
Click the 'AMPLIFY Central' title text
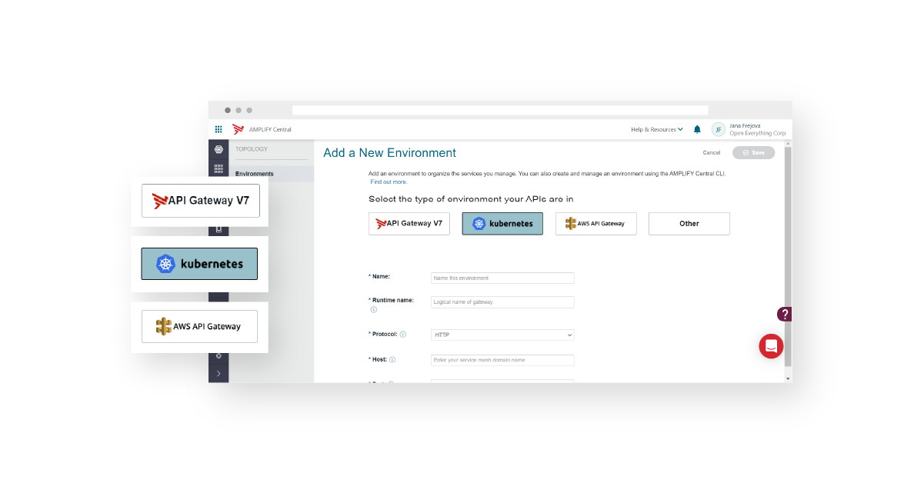coord(270,129)
